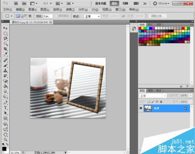Open the layer opacity 100% dropdown arrow
The width and height of the screenshot is (195, 154).
tap(191, 96)
